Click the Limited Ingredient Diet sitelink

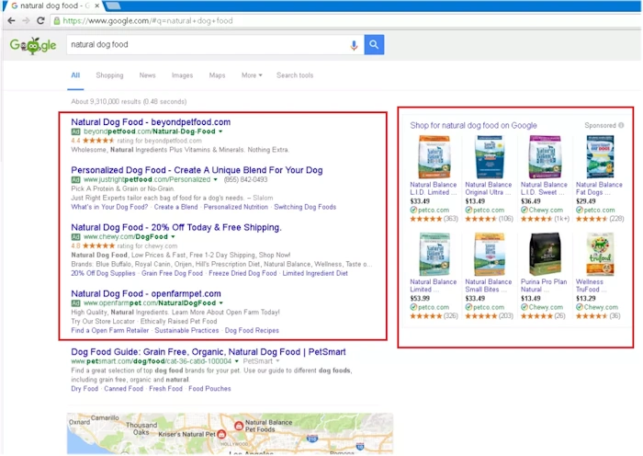[x=315, y=273]
